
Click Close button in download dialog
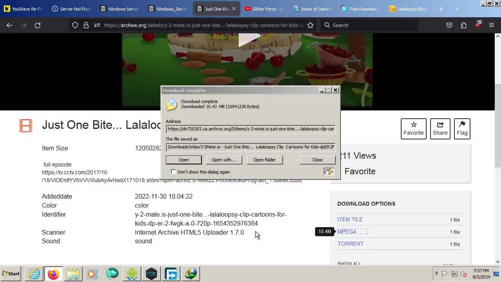pos(317,160)
